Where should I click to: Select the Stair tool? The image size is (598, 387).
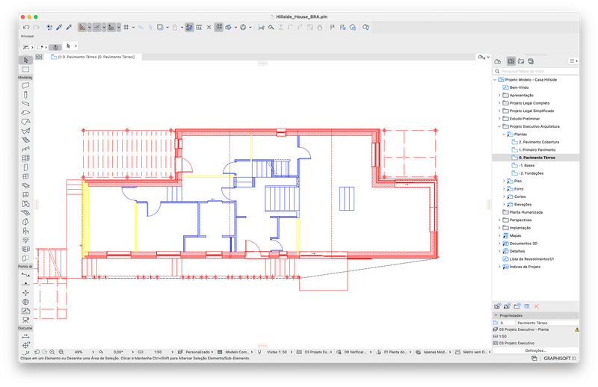pyautogui.click(x=25, y=140)
